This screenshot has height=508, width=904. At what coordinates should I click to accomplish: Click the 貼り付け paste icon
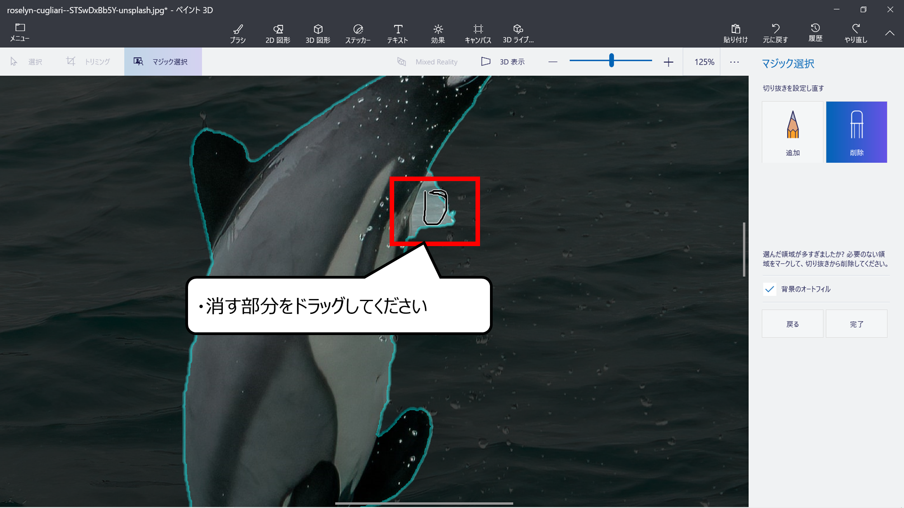(735, 34)
